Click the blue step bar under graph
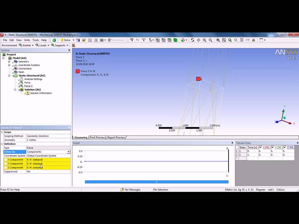 pyautogui.click(x=157, y=182)
